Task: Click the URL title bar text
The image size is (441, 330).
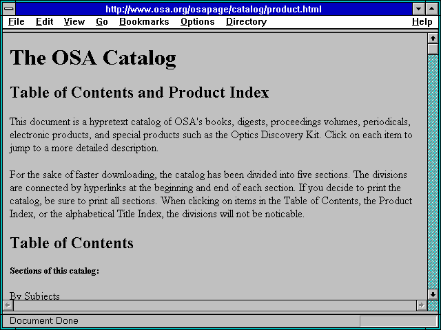Action: pos(214,9)
